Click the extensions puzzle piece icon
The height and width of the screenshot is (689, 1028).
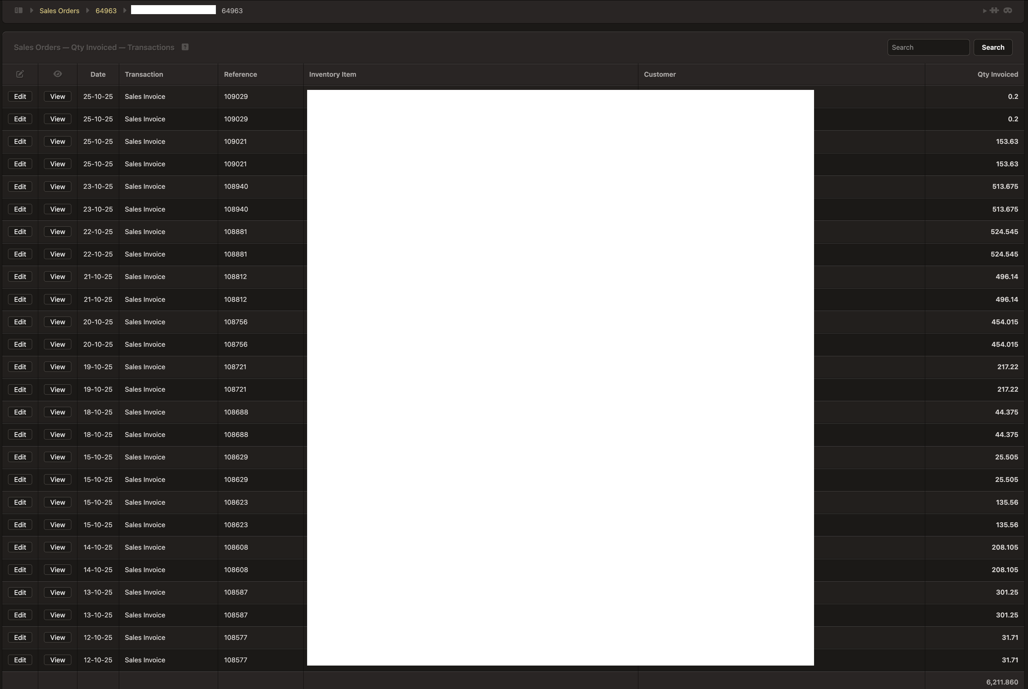(995, 10)
